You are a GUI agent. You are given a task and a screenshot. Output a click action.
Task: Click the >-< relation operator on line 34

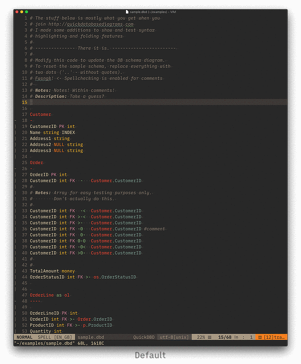(81, 217)
